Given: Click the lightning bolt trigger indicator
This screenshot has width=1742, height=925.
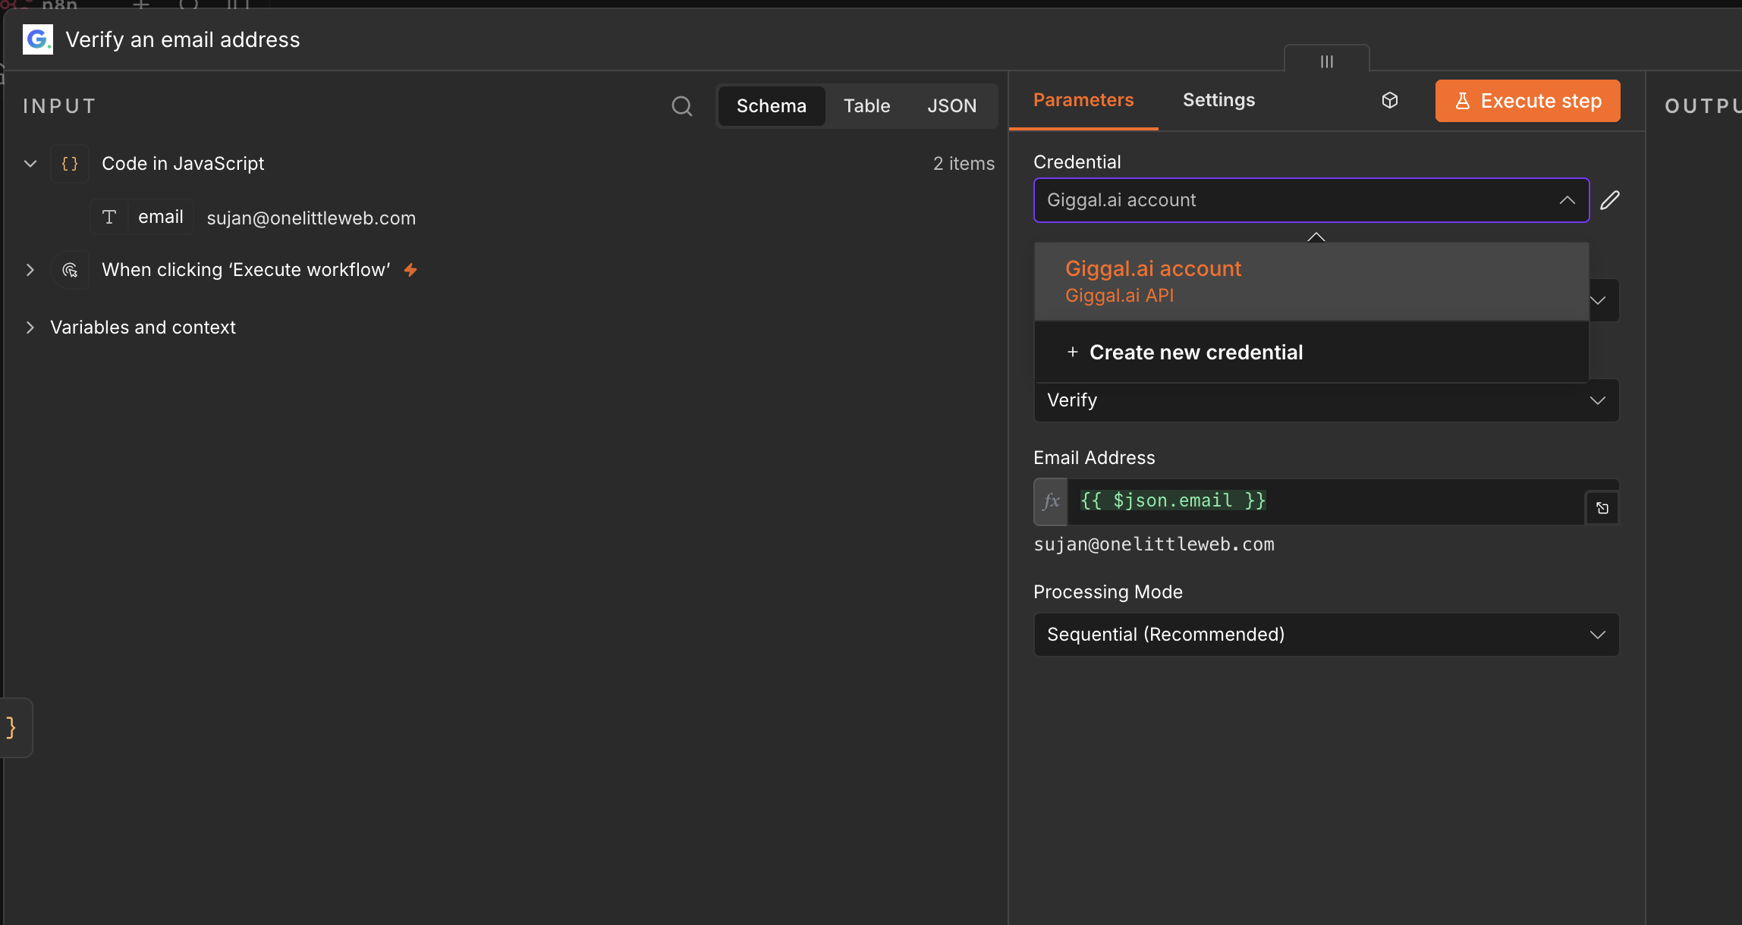Looking at the screenshot, I should click(410, 270).
